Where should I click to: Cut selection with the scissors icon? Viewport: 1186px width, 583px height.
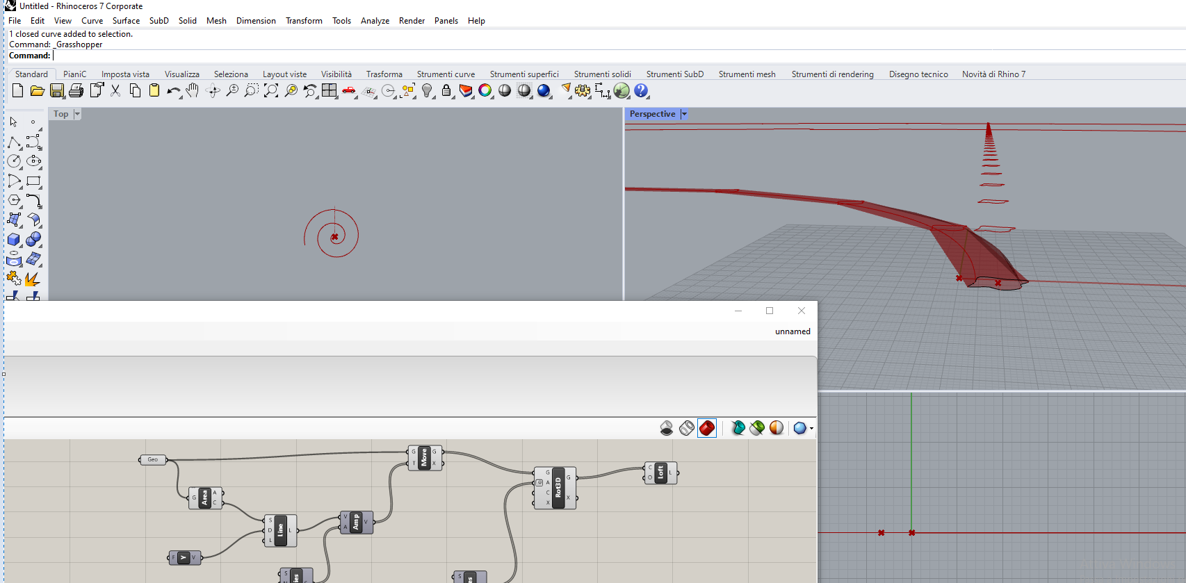pyautogui.click(x=115, y=90)
